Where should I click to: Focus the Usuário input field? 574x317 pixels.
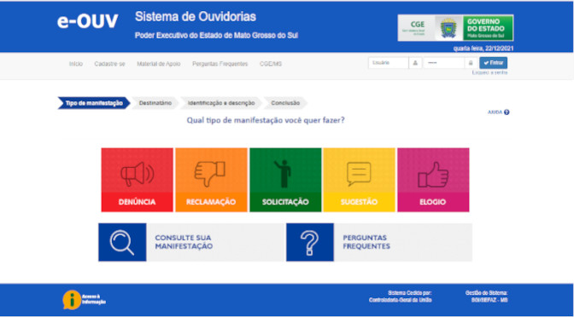pos(388,63)
